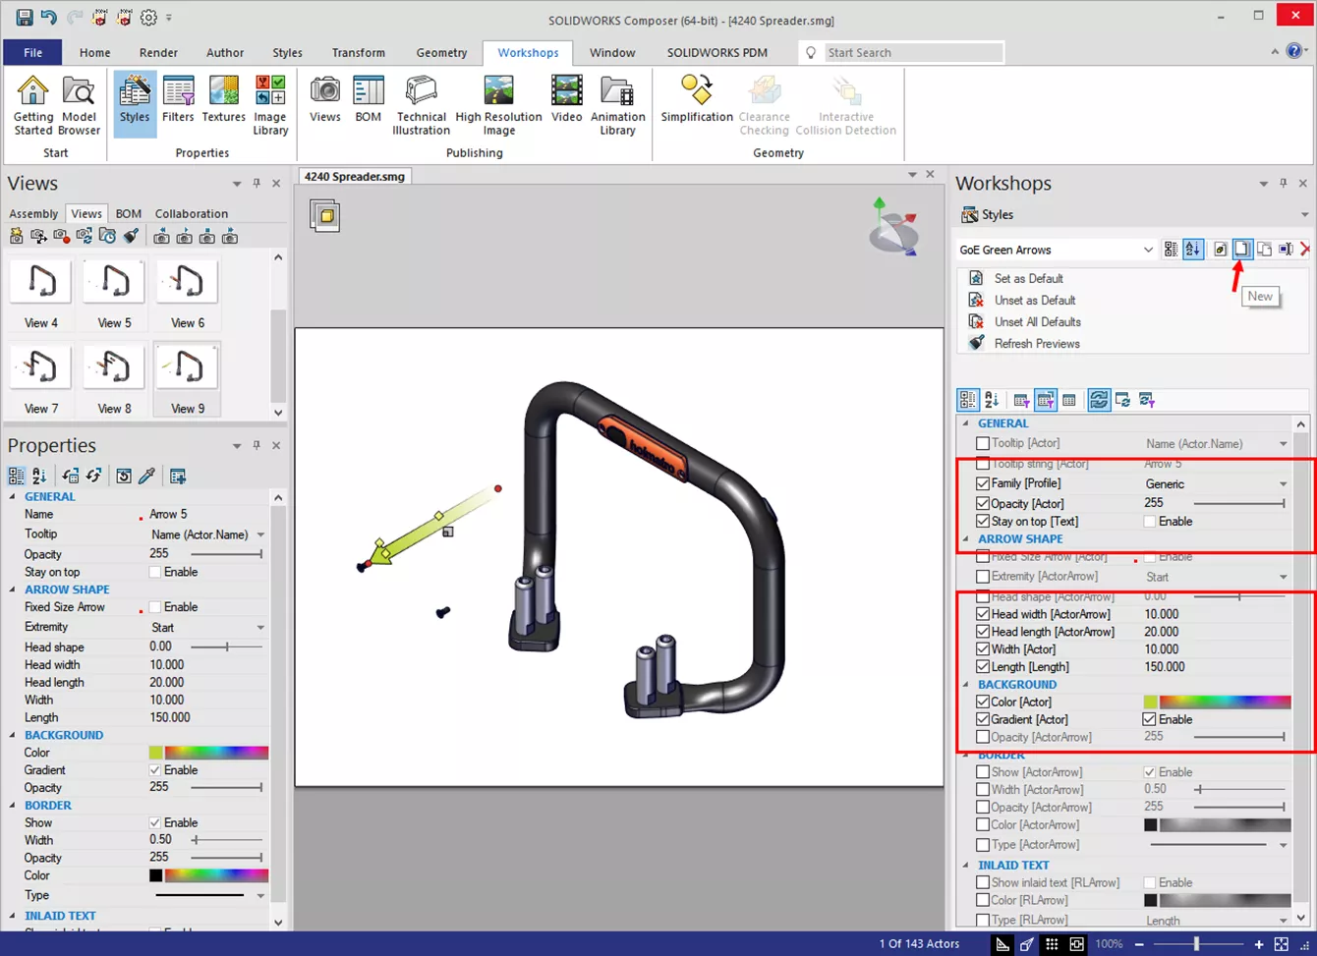Click the grid icon in status bar
This screenshot has width=1317, height=956.
[1052, 944]
